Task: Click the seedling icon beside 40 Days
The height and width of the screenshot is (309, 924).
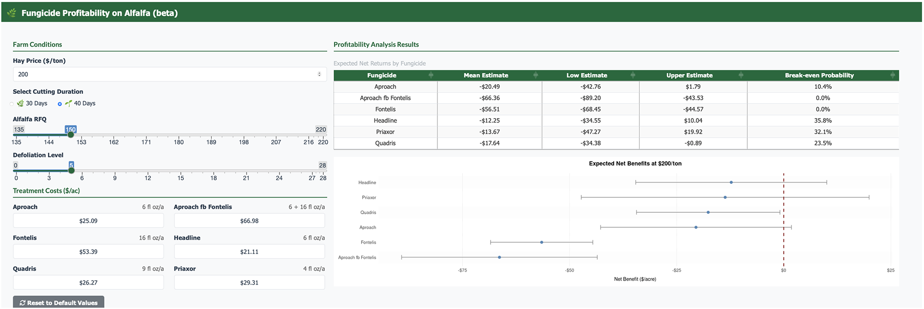Action: pos(68,104)
